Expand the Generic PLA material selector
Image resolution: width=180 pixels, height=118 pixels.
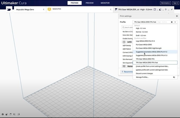click(110, 9)
